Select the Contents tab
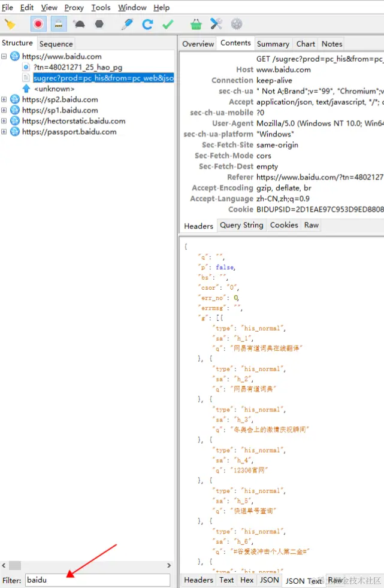 point(235,43)
